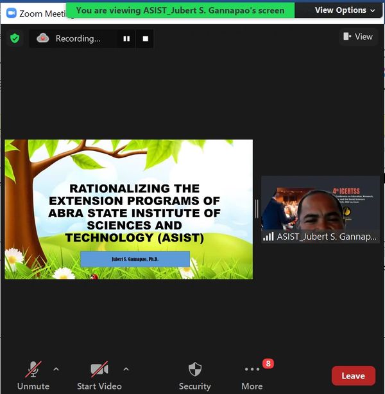Viewport: 385px width, 394px height.
Task: Click the divider handle beside shared screen
Action: [257, 209]
